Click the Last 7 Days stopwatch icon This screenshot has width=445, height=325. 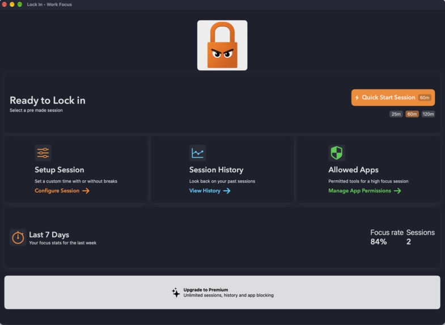18,237
